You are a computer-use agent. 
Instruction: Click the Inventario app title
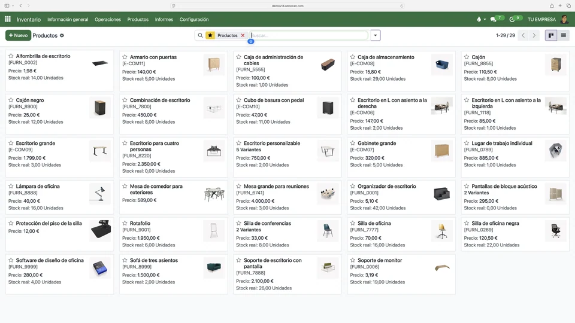tap(29, 19)
